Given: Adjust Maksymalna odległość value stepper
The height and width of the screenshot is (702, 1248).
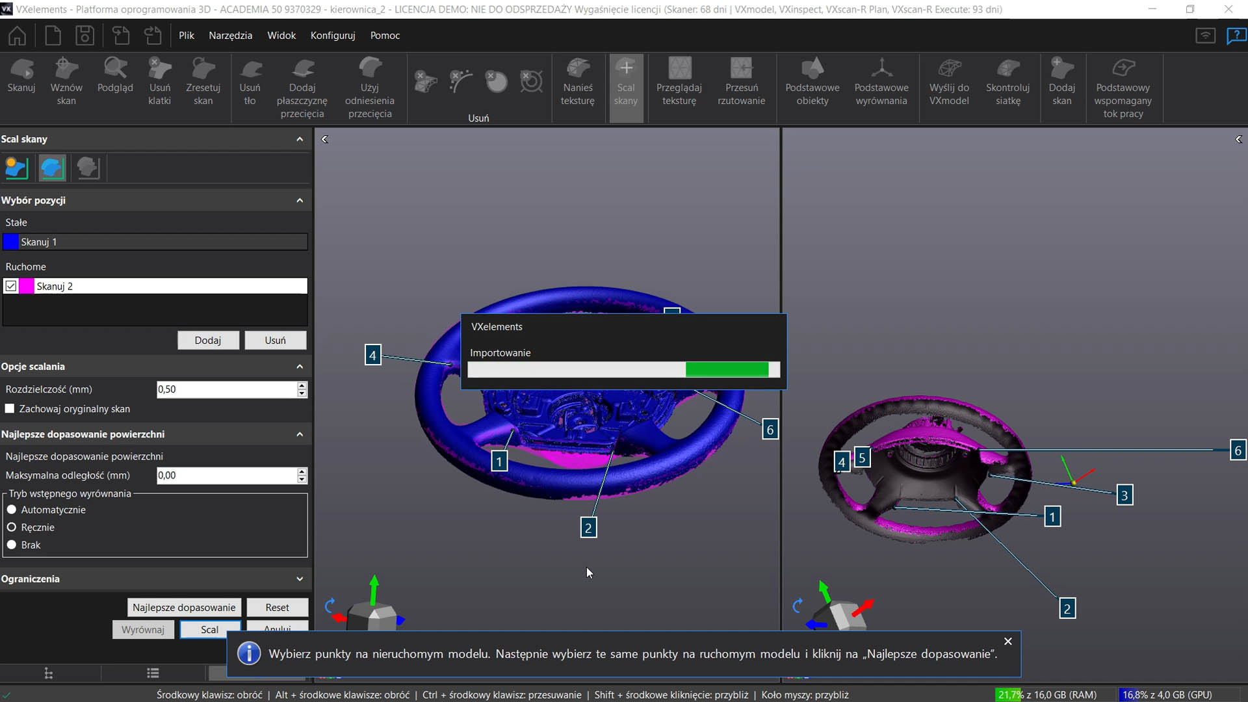Looking at the screenshot, I should click(x=302, y=475).
